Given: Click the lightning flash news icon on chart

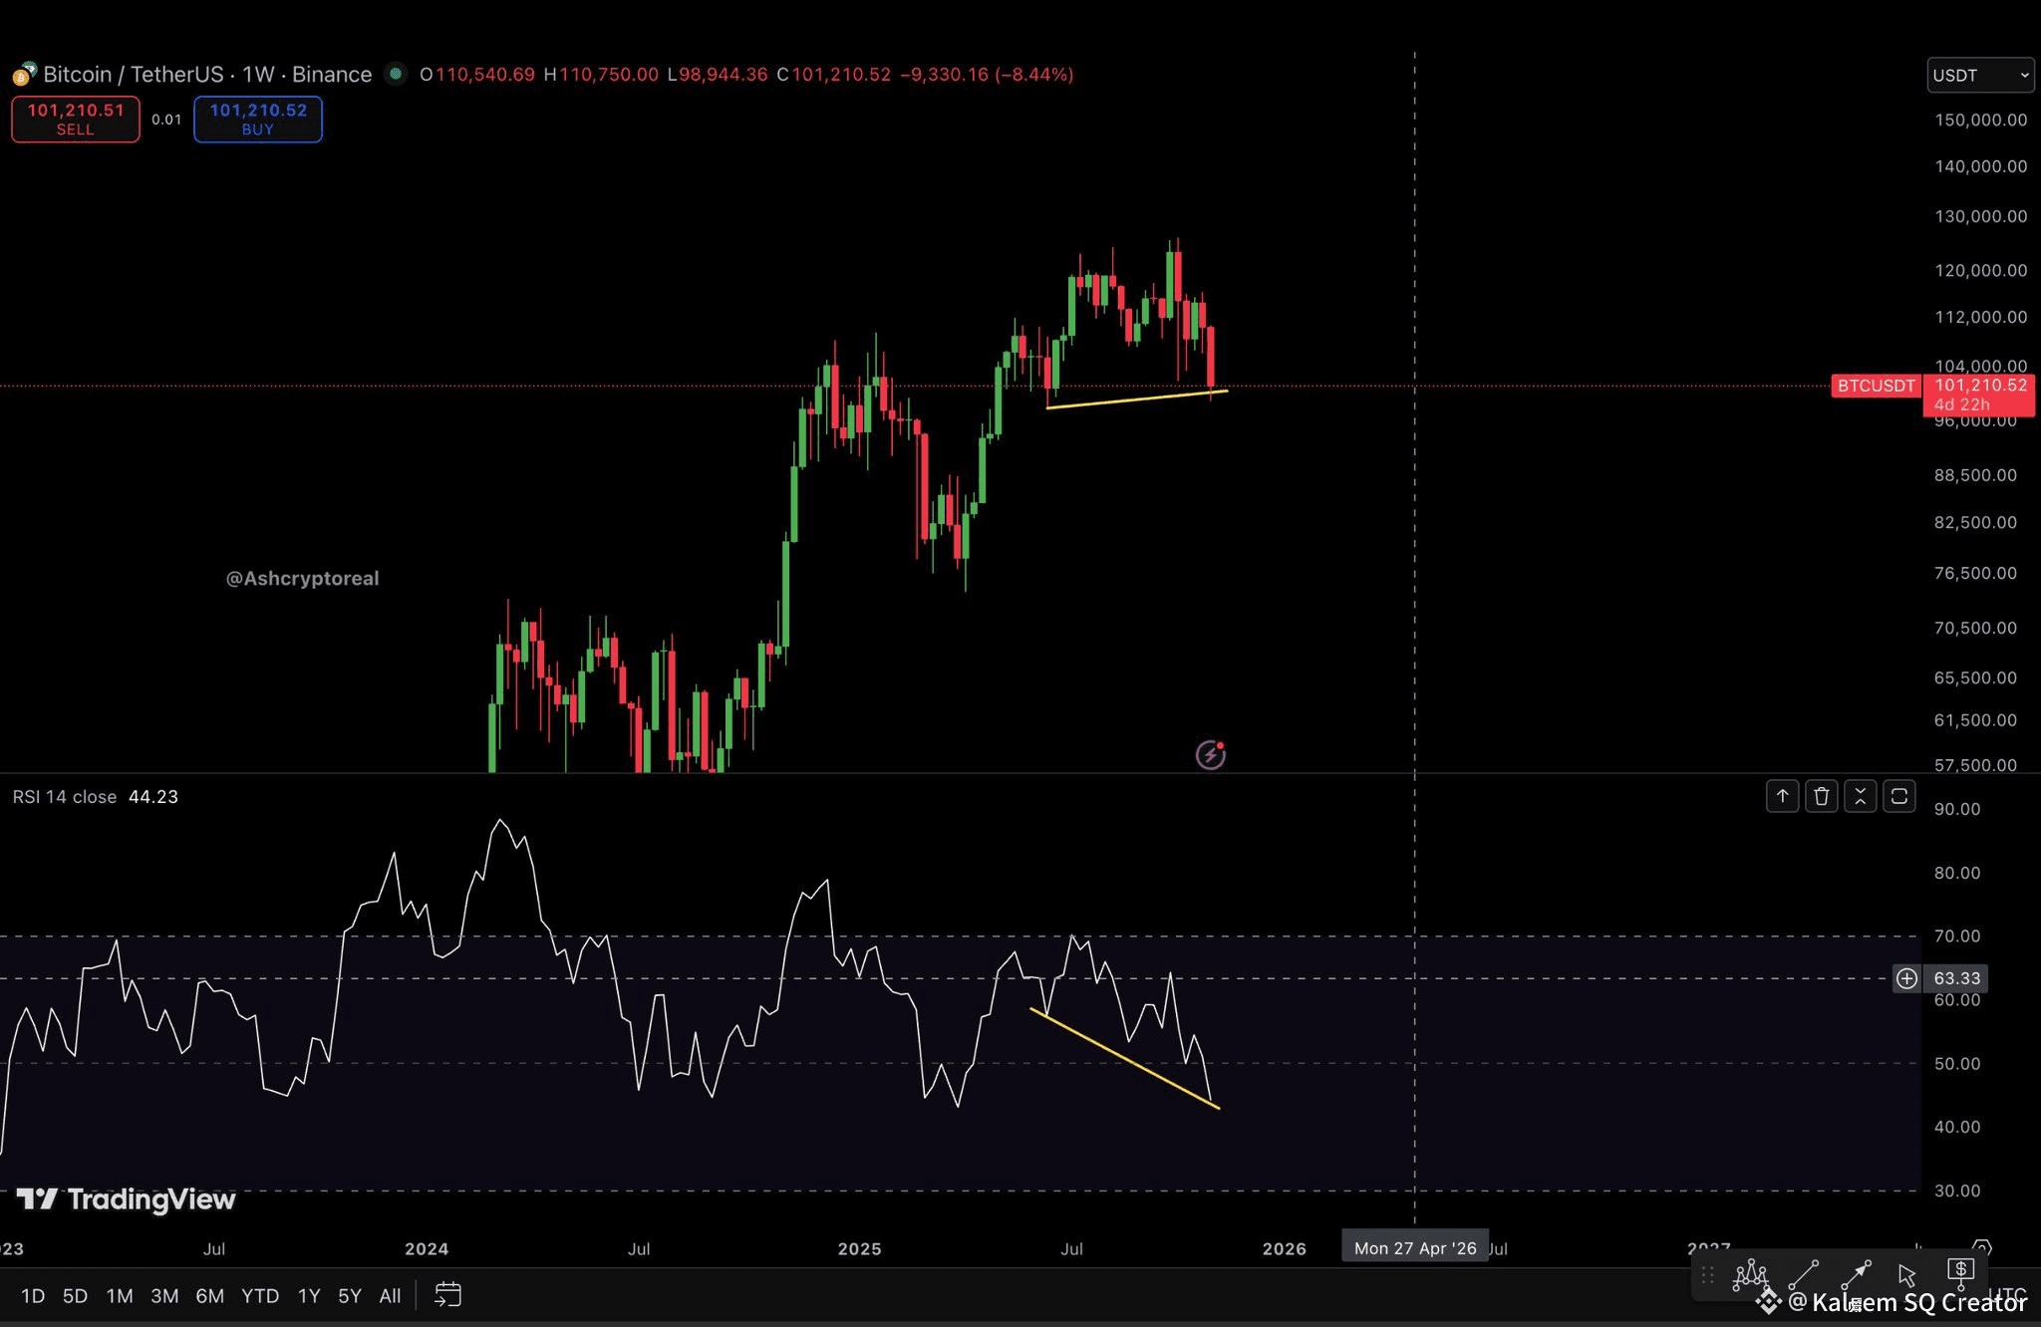Looking at the screenshot, I should pyautogui.click(x=1211, y=755).
